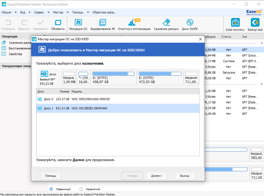Image resolution: width=264 pixels, height=196 pixels.
Task: Click the Отменить undo icon
Action: tap(8, 22)
